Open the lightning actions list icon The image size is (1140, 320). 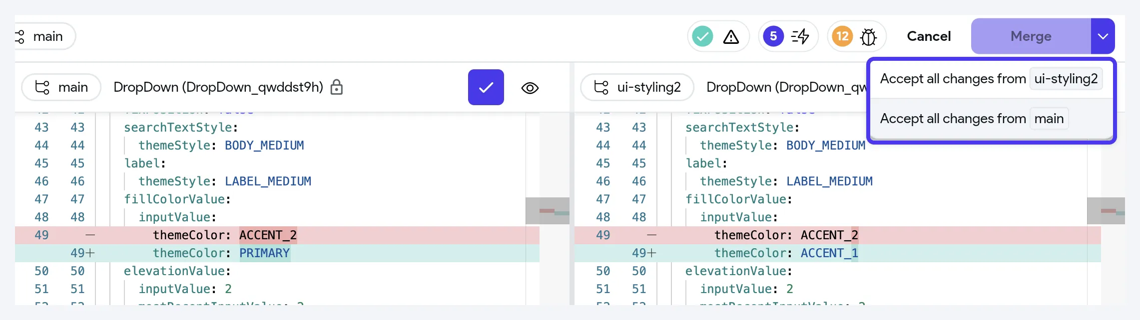800,36
